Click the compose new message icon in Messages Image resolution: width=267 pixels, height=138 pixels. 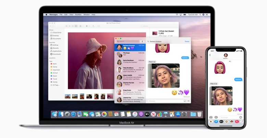[x=142, y=41]
